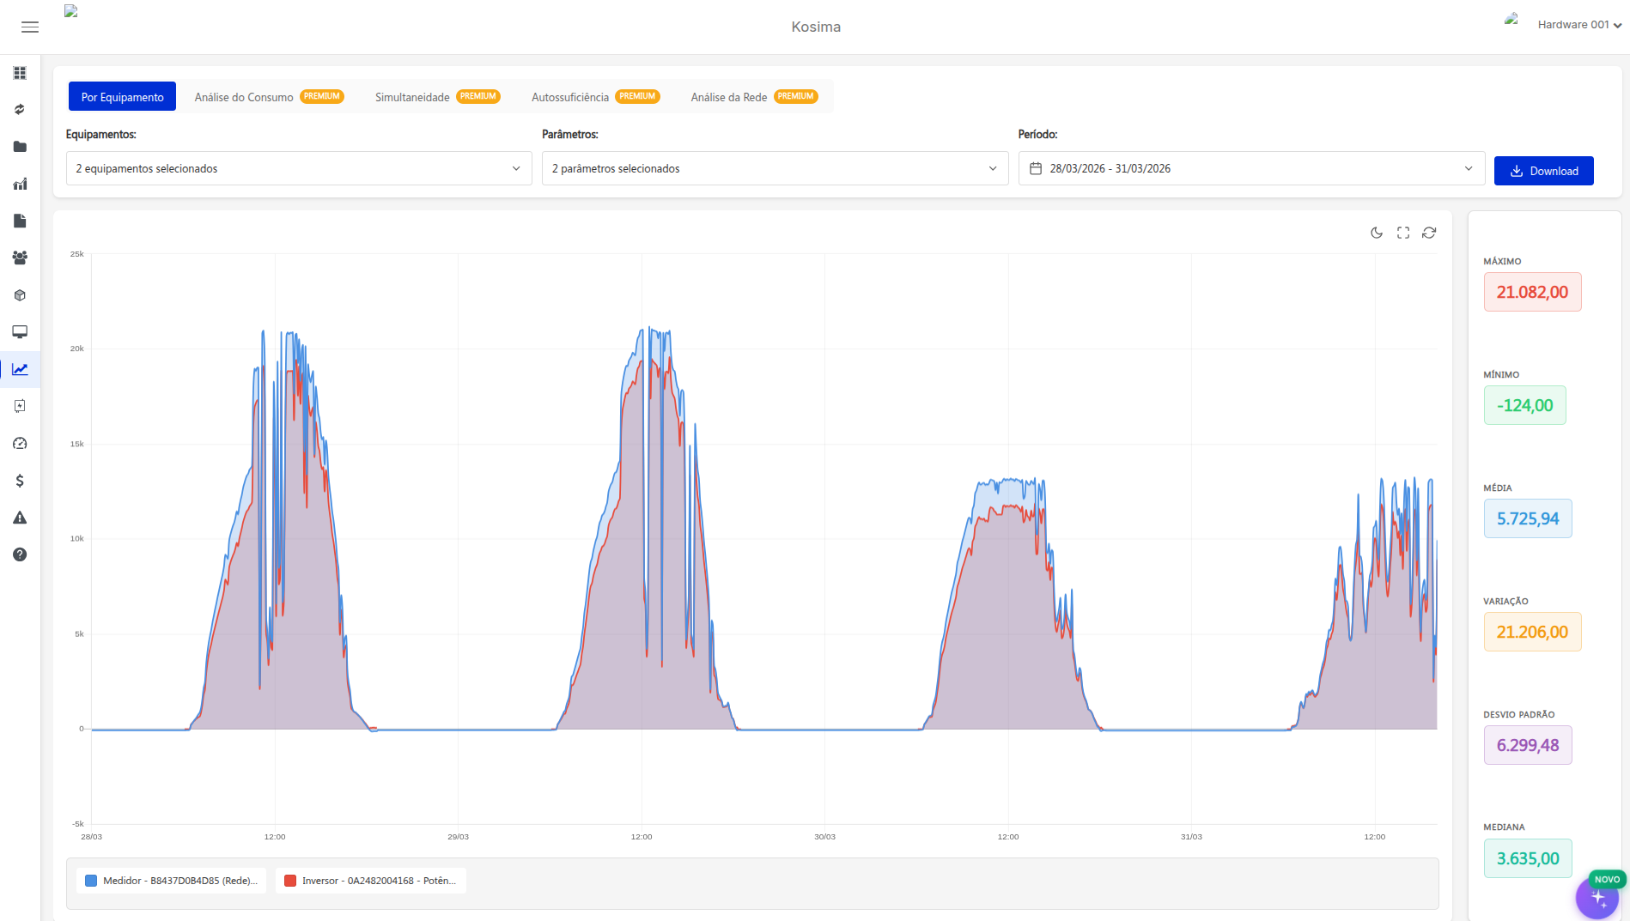Toggle fullscreen chart view
The image size is (1630, 921).
[1403, 233]
